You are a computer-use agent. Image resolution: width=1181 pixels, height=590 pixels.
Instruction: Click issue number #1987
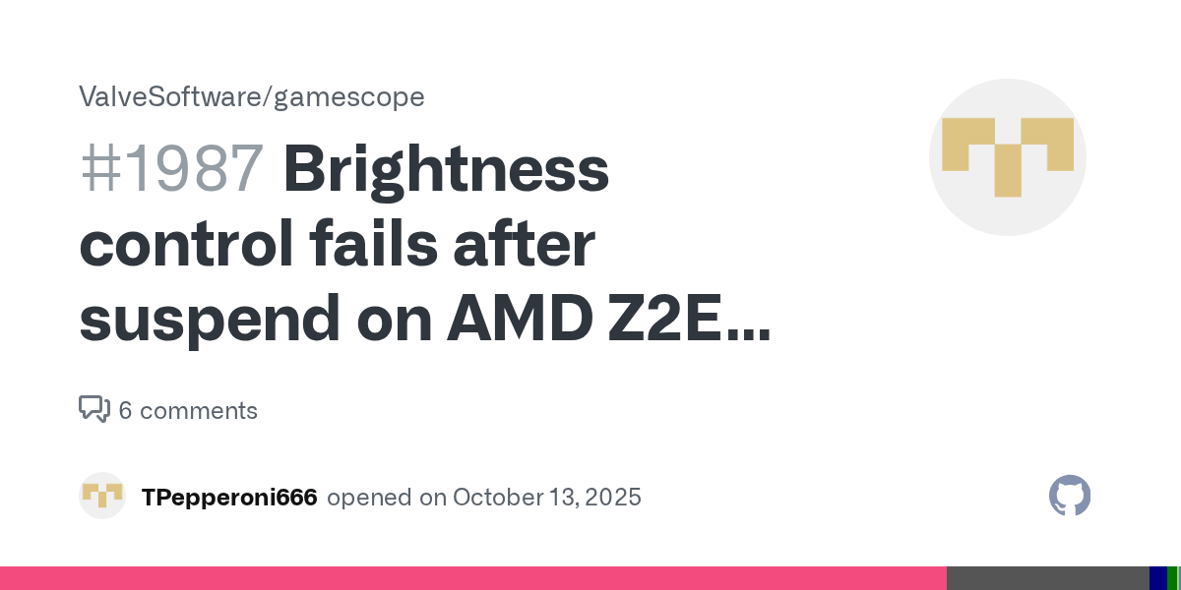pos(171,169)
